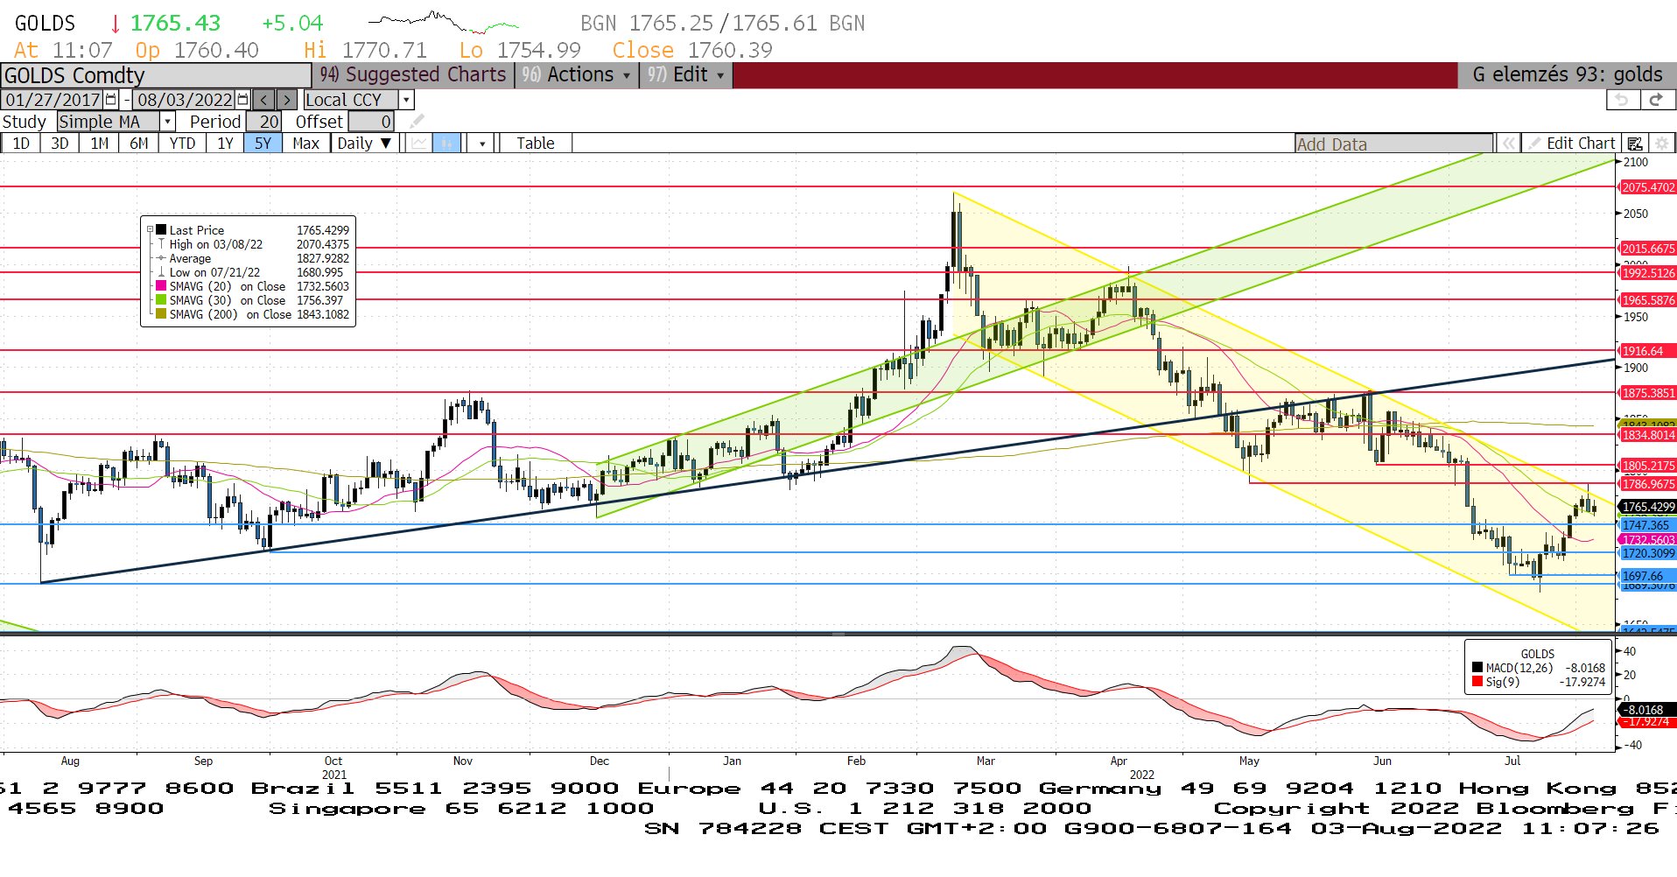
Task: Click the Table view button
Action: [535, 144]
